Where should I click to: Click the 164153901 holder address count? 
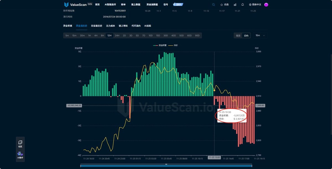pos(120,11)
